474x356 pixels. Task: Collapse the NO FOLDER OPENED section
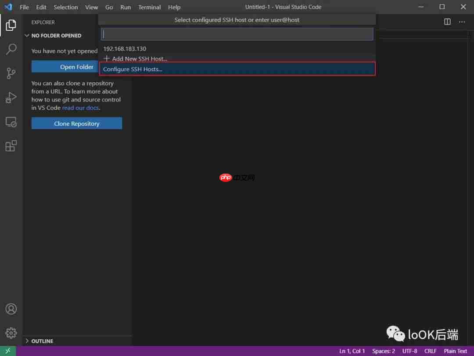[27, 36]
